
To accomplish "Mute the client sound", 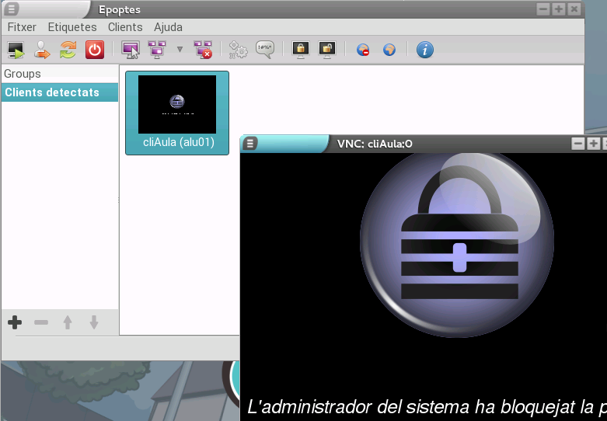I will pos(363,50).
